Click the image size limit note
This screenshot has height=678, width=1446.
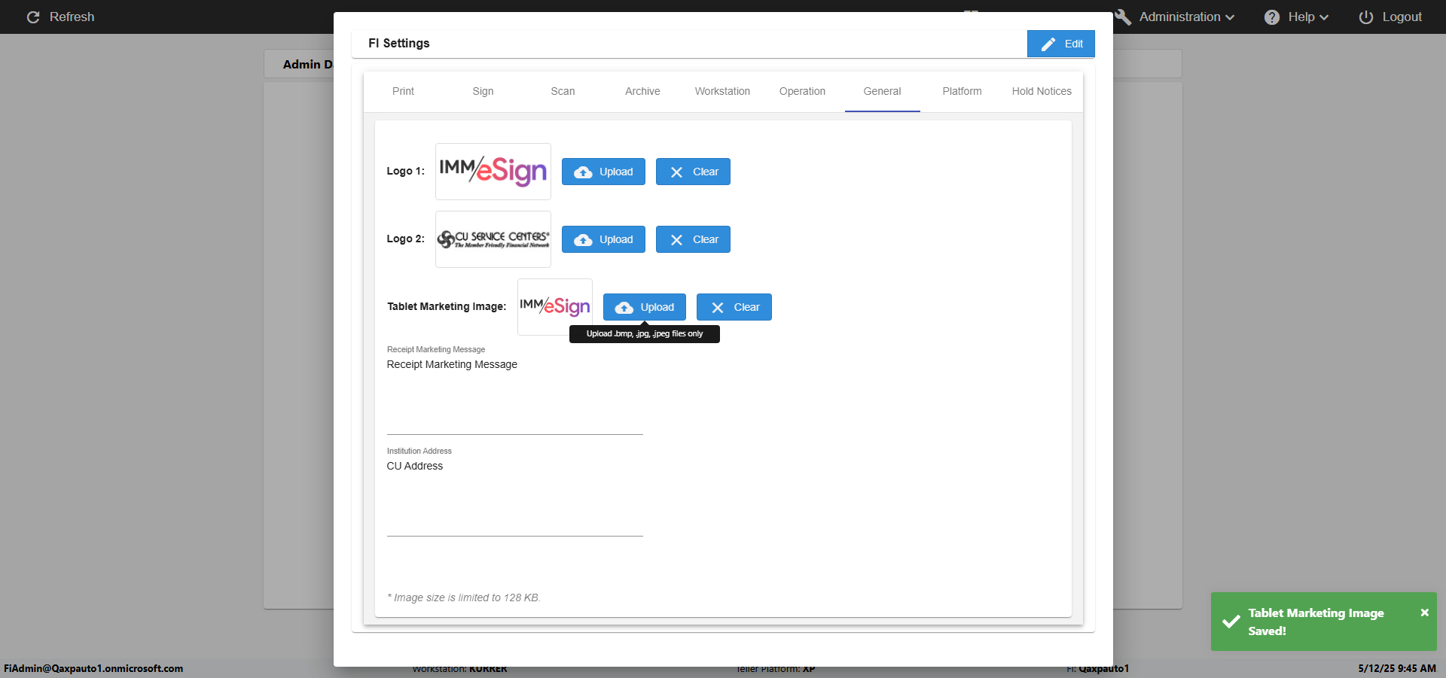point(464,597)
